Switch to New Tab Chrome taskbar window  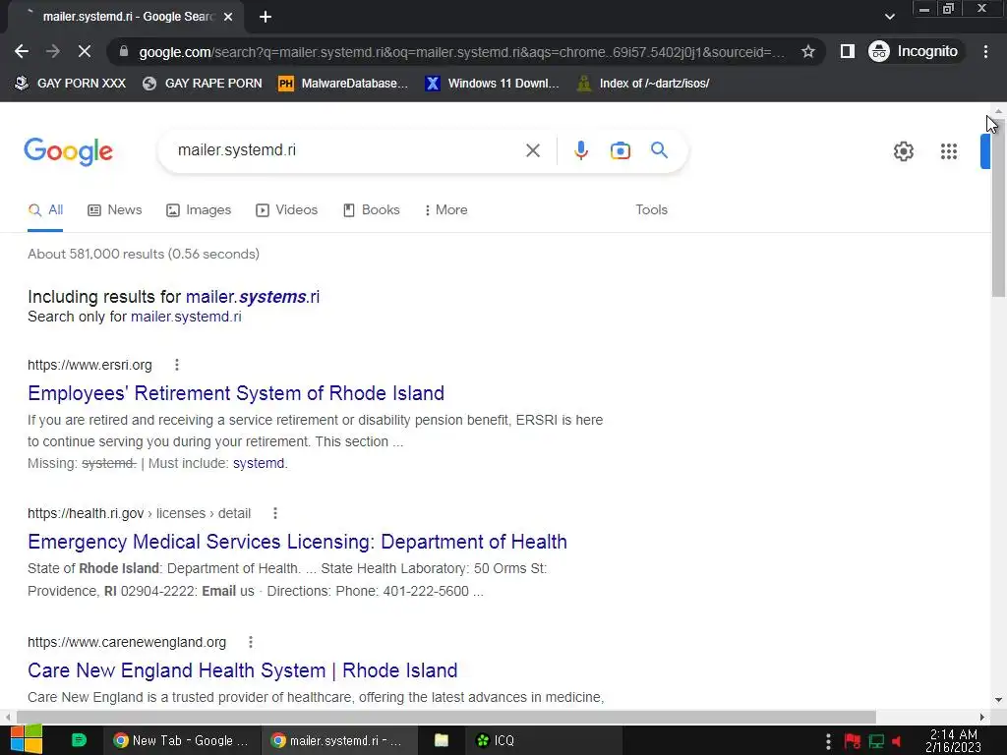181,740
